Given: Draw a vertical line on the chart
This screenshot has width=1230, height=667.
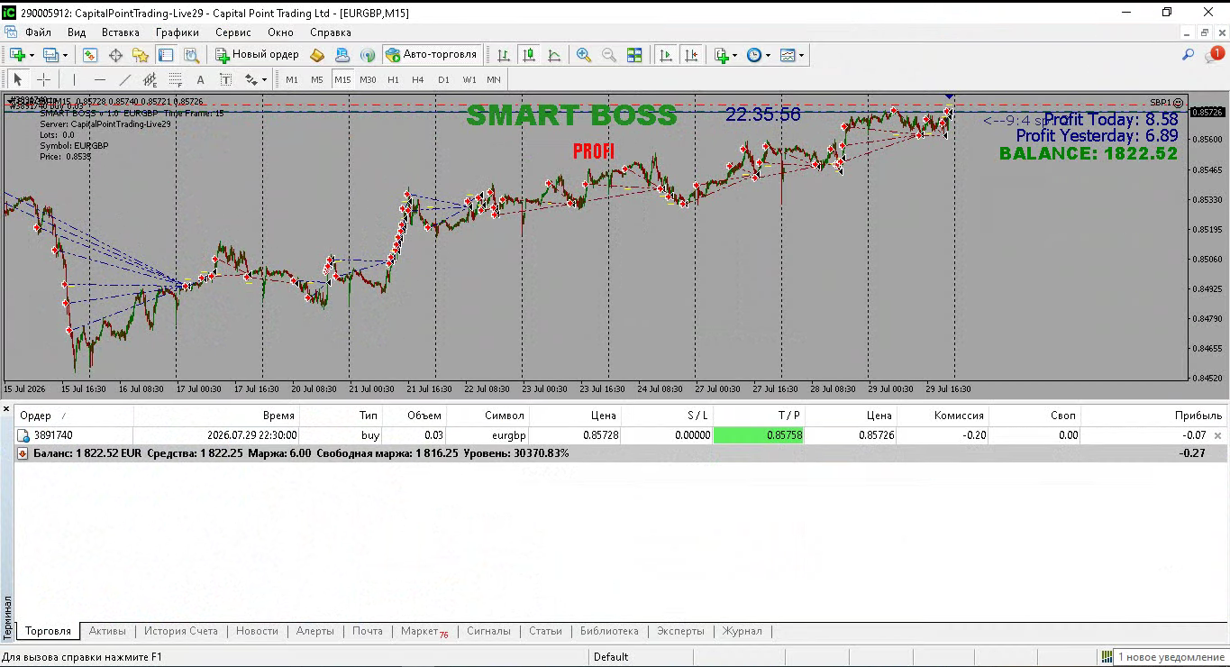Looking at the screenshot, I should click(75, 79).
